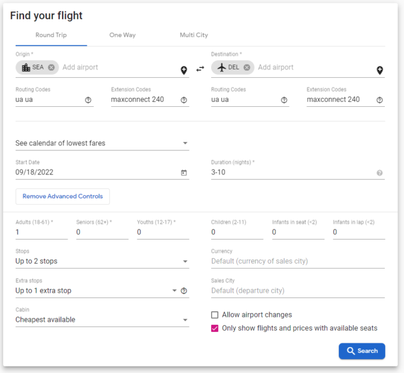Focus the Adults count field
Image resolution: width=404 pixels, height=373 pixels.
click(42, 232)
